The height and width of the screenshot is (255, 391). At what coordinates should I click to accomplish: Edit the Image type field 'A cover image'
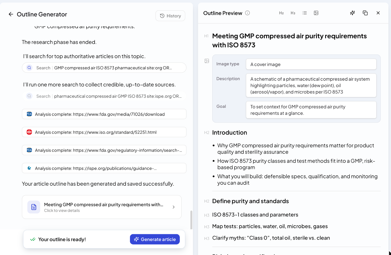tap(311, 64)
